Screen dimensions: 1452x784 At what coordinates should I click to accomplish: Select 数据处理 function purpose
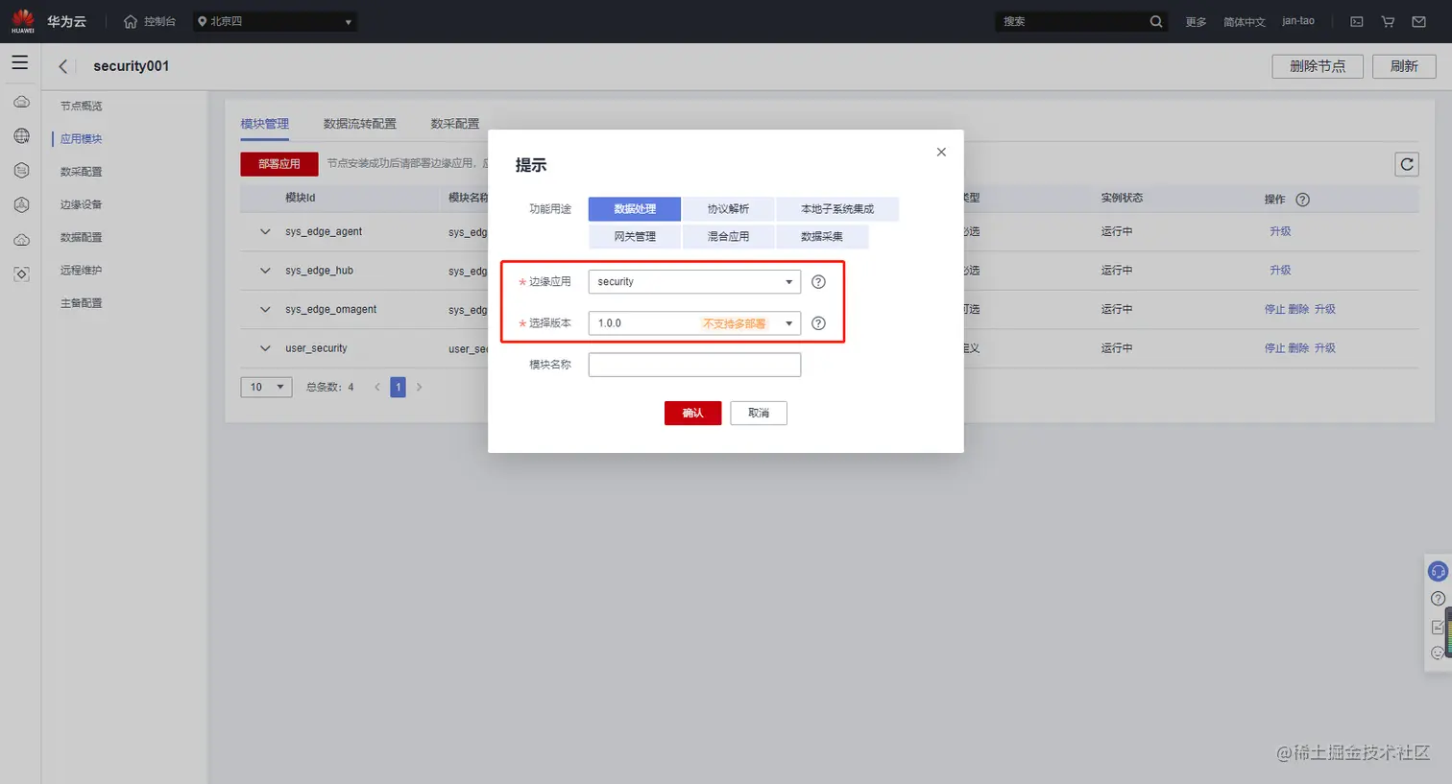point(635,209)
